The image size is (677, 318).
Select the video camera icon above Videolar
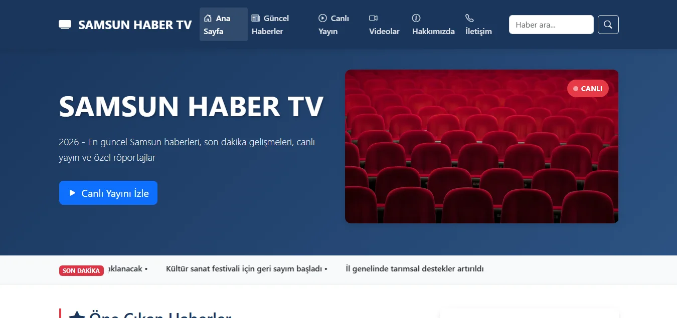(x=373, y=18)
